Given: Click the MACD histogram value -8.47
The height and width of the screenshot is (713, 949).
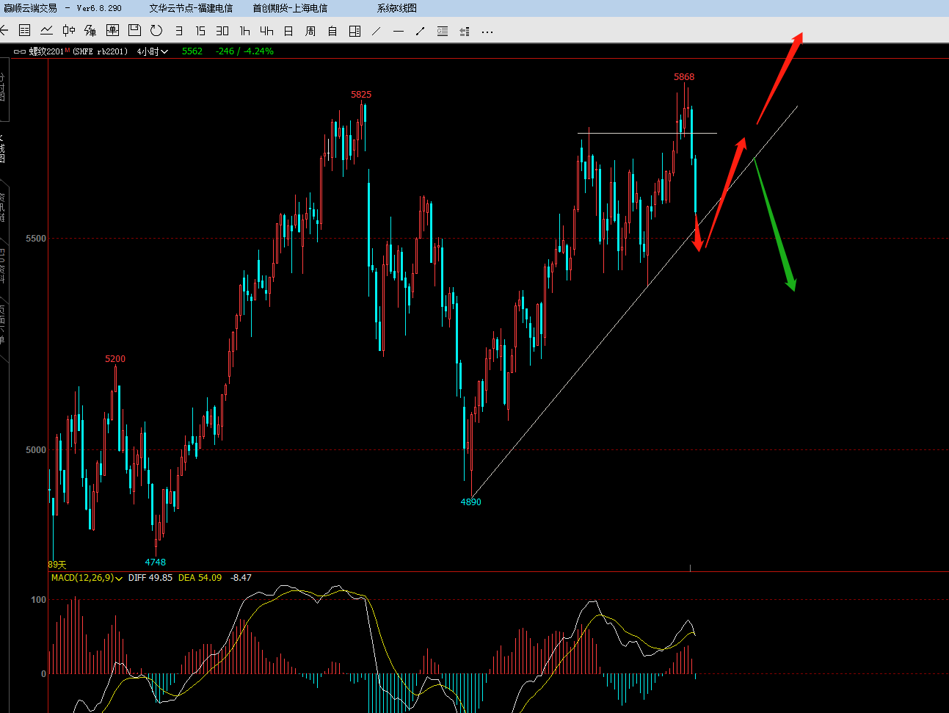Looking at the screenshot, I should (241, 578).
